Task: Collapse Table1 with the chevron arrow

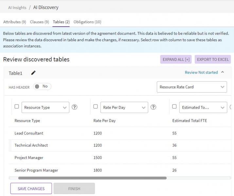Action: tap(223, 72)
